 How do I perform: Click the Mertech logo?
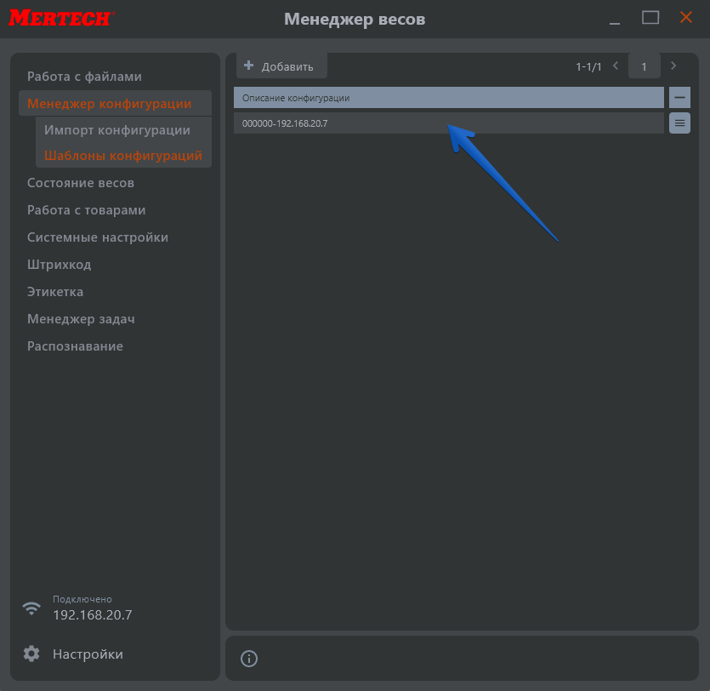point(62,18)
